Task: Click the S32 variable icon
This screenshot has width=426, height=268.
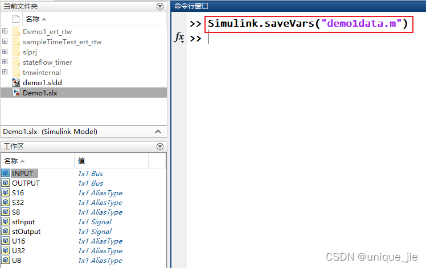Action: tap(6, 202)
